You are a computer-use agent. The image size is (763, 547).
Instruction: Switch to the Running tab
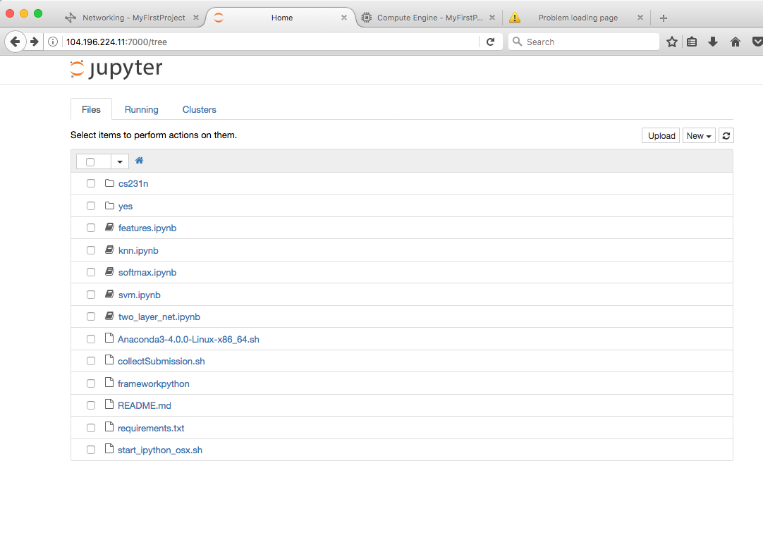pos(141,110)
